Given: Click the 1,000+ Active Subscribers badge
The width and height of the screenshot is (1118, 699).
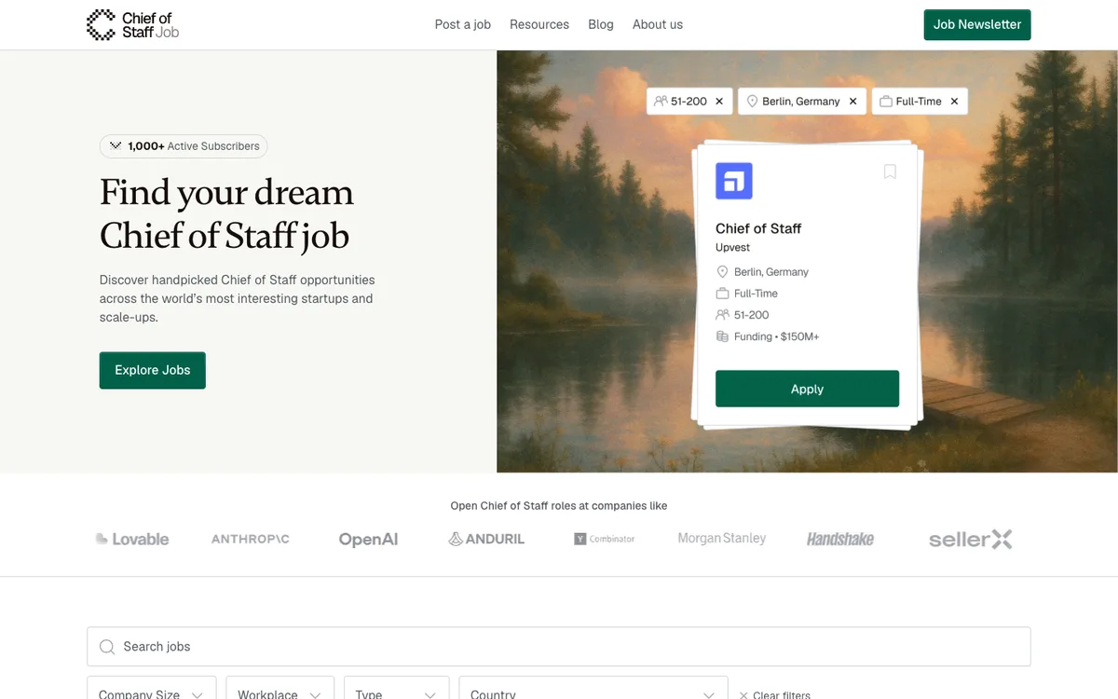Looking at the screenshot, I should point(184,146).
